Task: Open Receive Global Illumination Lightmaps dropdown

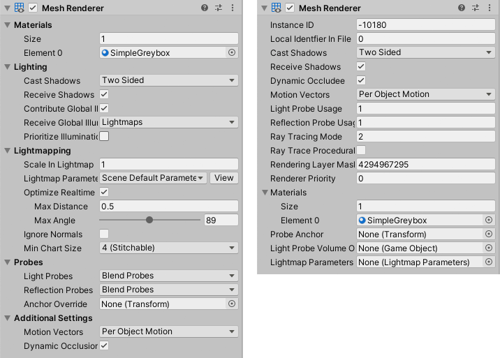Action: 169,122
